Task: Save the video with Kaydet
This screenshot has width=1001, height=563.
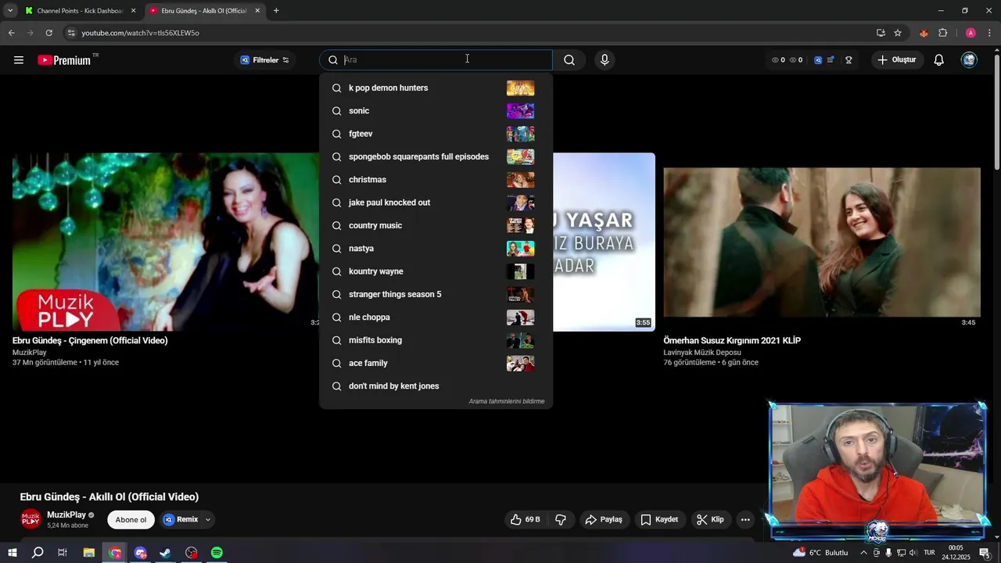Action: [659, 519]
